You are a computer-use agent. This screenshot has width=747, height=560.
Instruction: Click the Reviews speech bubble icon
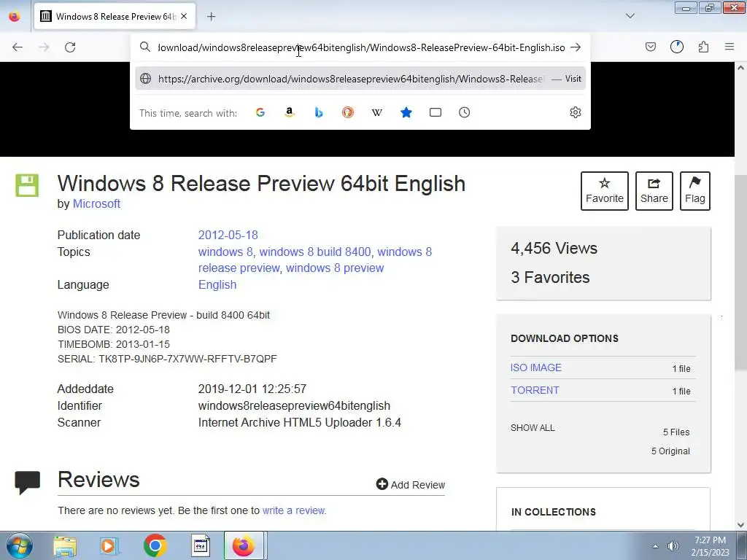[27, 483]
